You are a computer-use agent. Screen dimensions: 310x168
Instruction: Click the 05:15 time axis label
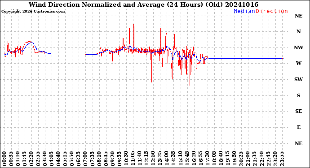point(65,159)
